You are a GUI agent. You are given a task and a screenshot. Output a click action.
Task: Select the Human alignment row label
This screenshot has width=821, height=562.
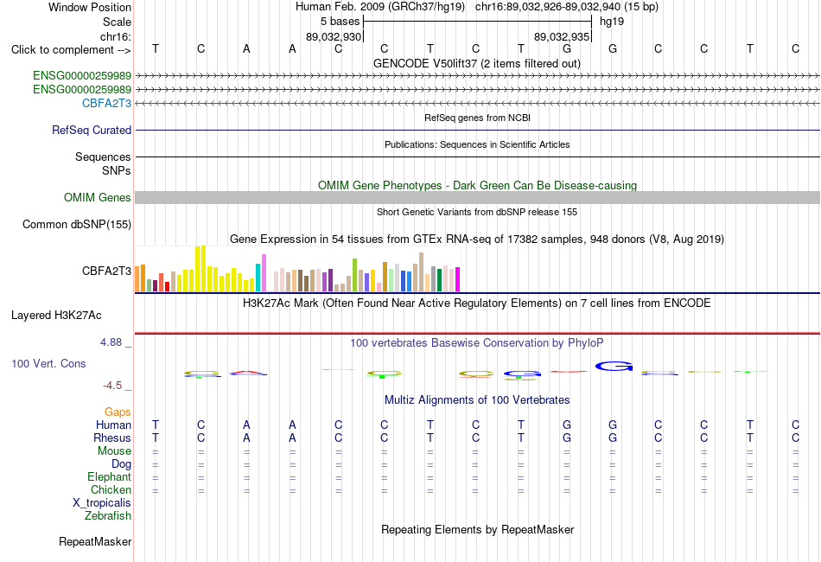tap(113, 425)
